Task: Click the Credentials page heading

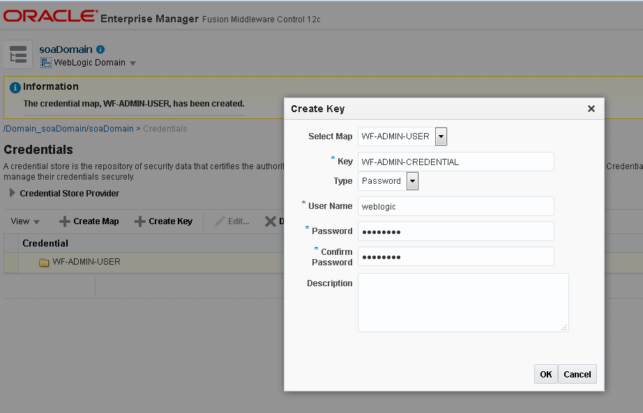Action: pyautogui.click(x=38, y=150)
